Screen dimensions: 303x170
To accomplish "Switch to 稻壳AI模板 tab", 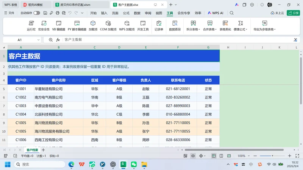I will coord(36,5).
